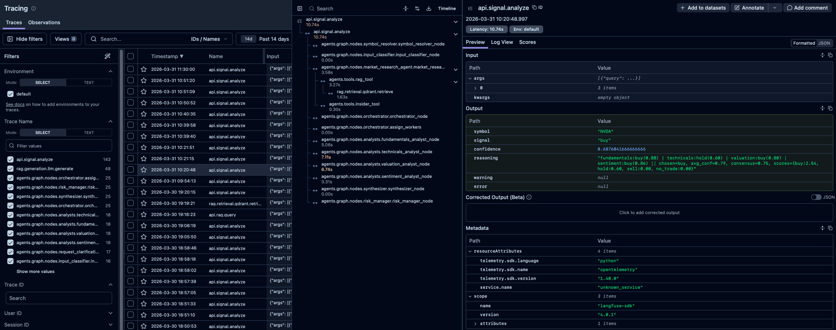Star the 2026-03-30 19:19:21 qdrant retrieve trace

coord(144,203)
